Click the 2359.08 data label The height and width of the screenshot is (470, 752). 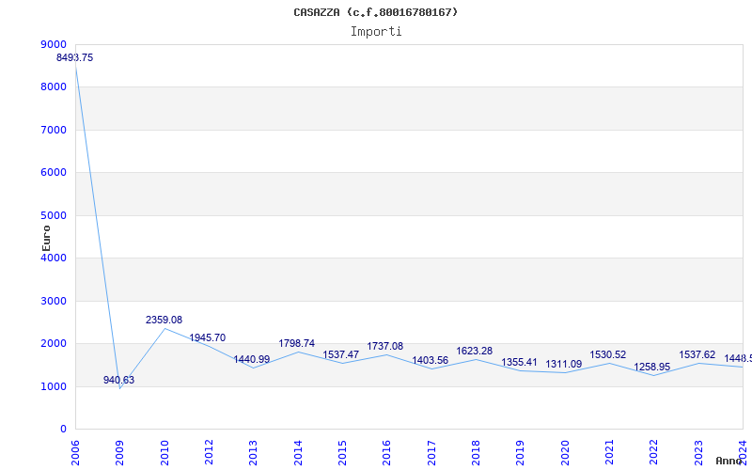tap(164, 320)
